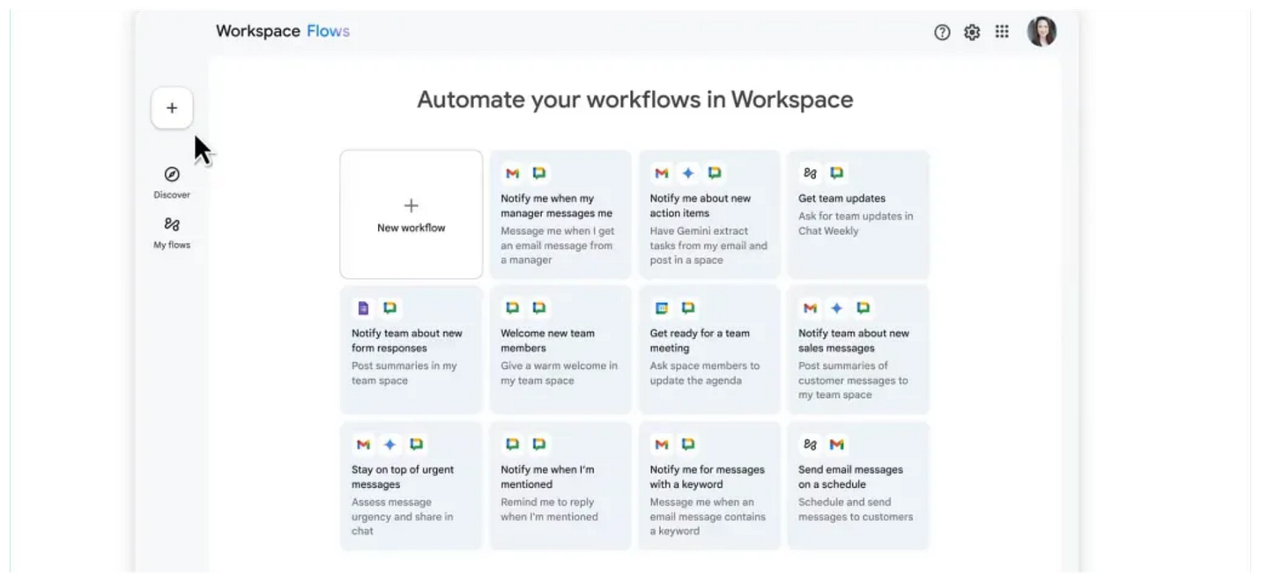Image resolution: width=1283 pixels, height=582 pixels.
Task: Click 'Schedule and send messages to customers'
Action: click(856, 510)
